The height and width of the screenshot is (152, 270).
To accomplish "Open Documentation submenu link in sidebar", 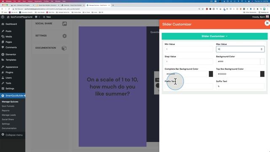I will coord(9,128).
